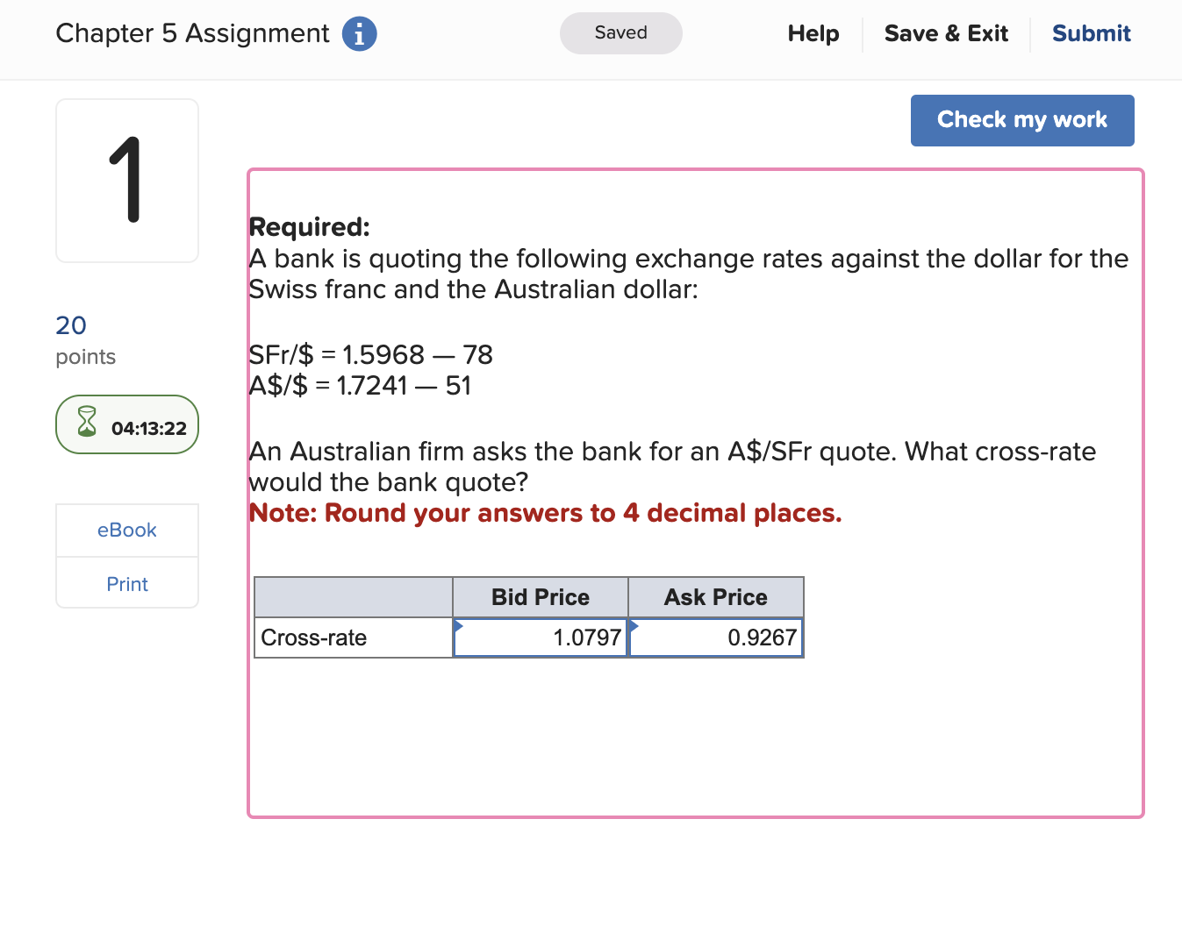The width and height of the screenshot is (1182, 926).
Task: Click the Cross-rate row label
Action: click(x=313, y=638)
